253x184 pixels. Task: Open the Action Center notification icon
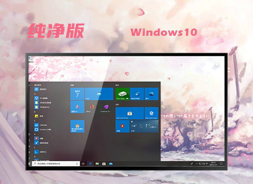tap(221, 164)
